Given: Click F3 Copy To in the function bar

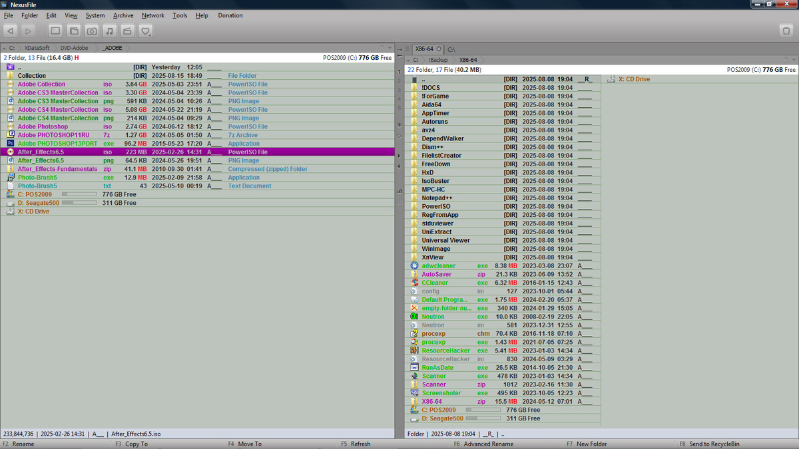Looking at the screenshot, I should click(x=131, y=444).
